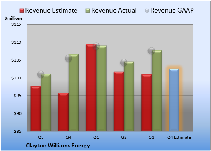Select the green Revenue Actual bar for Q4
The width and height of the screenshot is (211, 151).
[74, 93]
